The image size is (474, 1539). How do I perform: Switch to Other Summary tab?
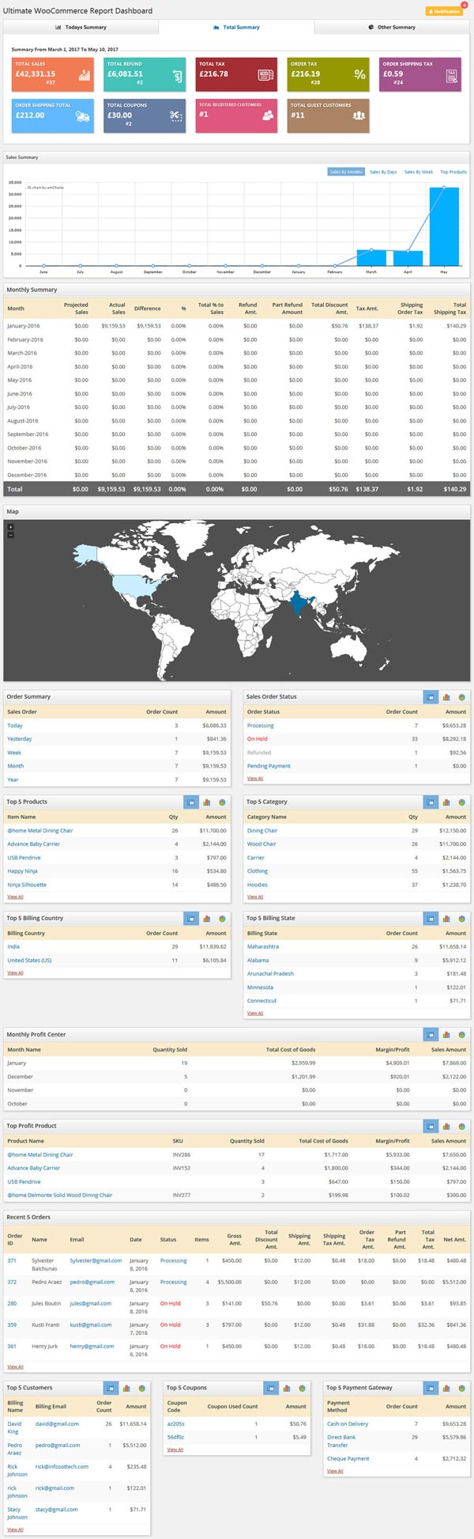click(392, 27)
